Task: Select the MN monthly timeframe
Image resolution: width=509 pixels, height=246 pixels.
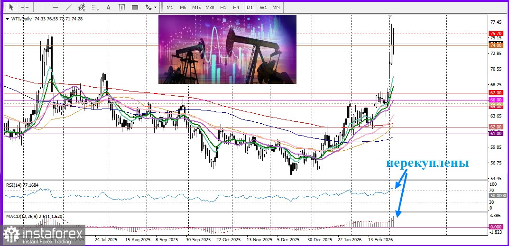Action: point(276,7)
